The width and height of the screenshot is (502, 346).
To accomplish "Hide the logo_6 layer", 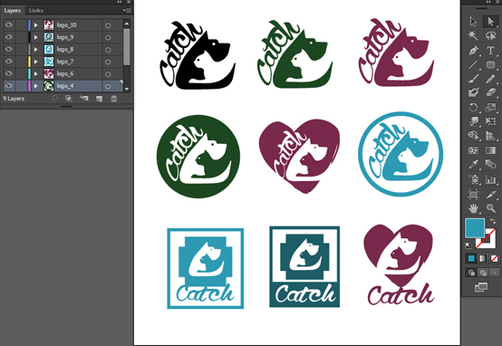I will [x=9, y=73].
